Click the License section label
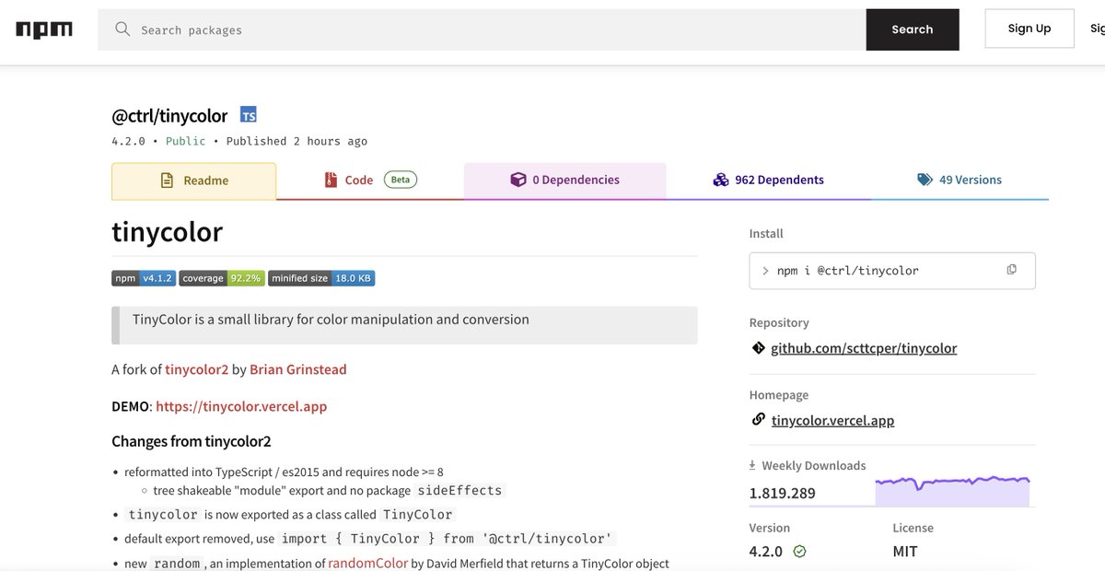Screen dimensions: 1105x571 point(913,528)
